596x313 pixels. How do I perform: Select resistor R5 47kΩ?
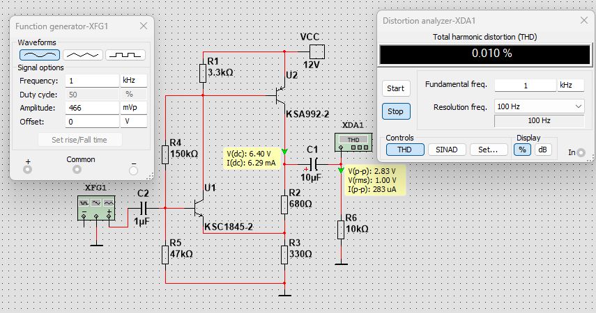click(x=165, y=255)
